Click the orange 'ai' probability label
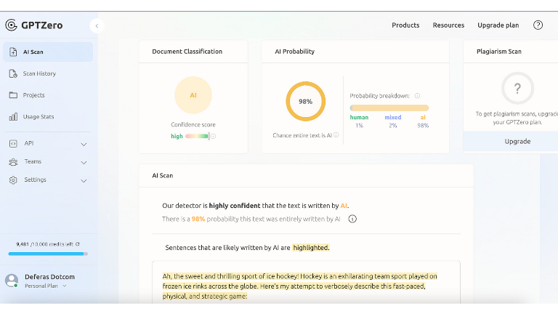558x314 pixels. [x=423, y=117]
